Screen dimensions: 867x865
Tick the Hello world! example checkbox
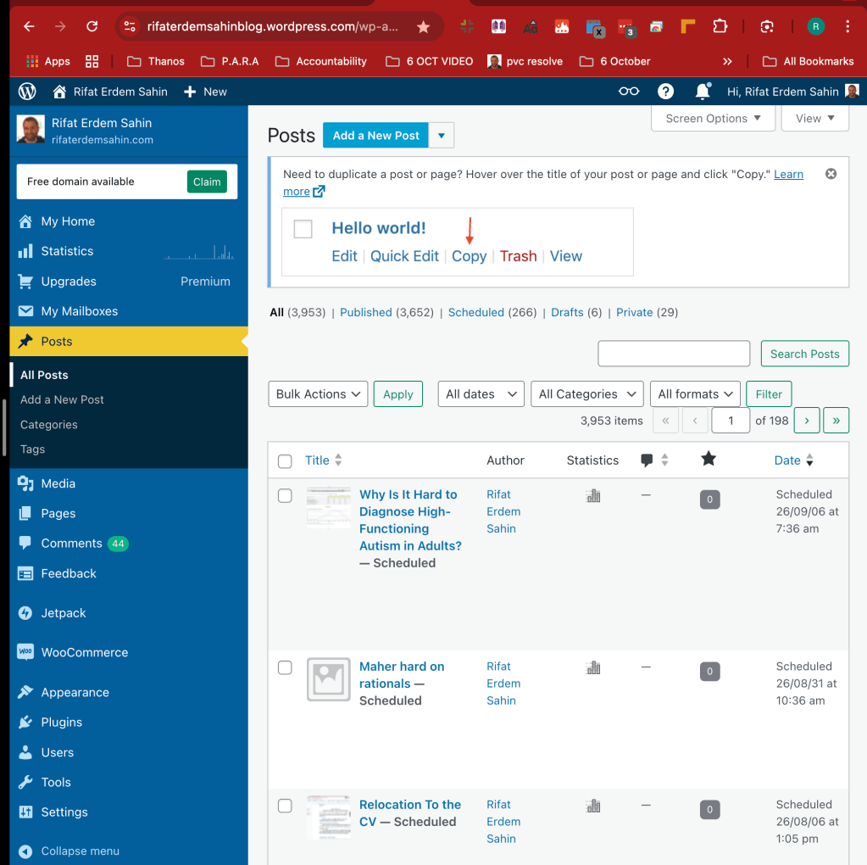303,229
